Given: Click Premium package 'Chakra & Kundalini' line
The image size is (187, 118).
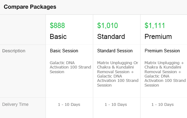Looking at the screenshot, I should pos(163,67).
